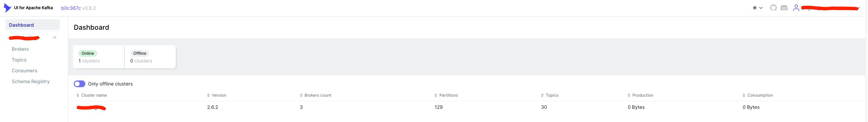Click the sun theme icon
This screenshot has width=868, height=122.
(755, 8)
